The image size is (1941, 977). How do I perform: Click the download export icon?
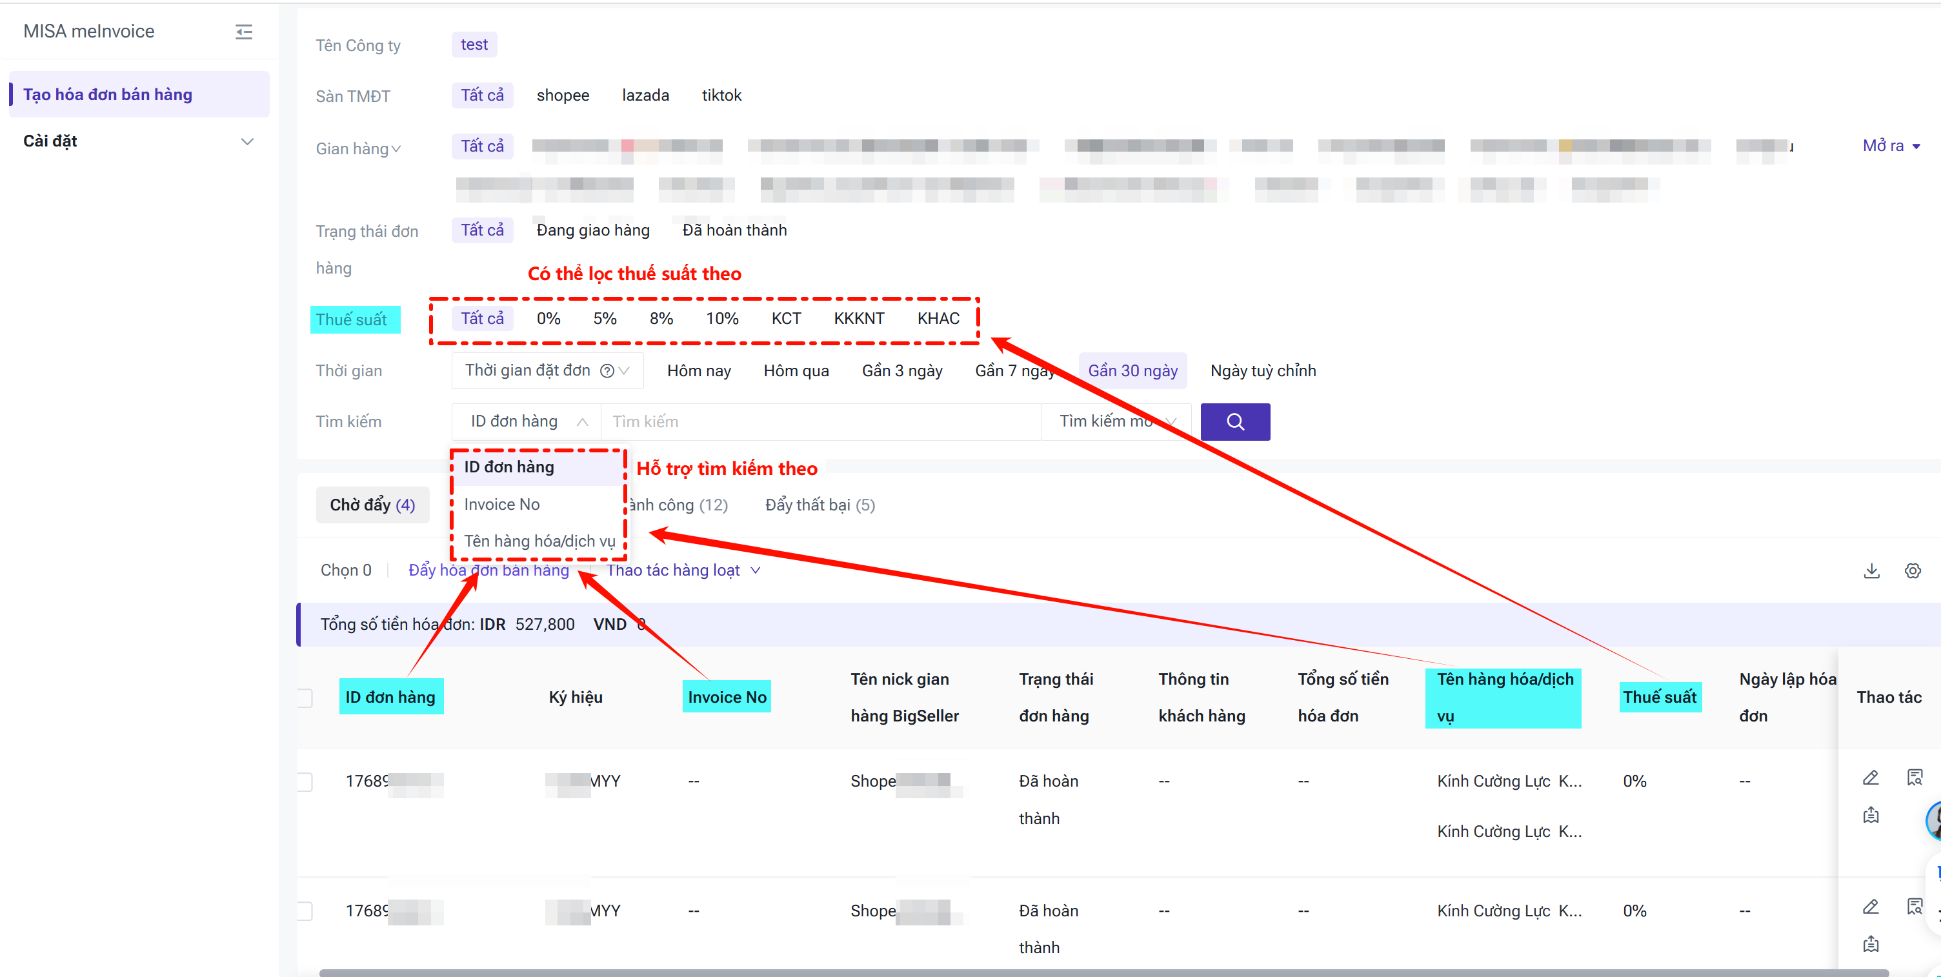[x=1871, y=571]
